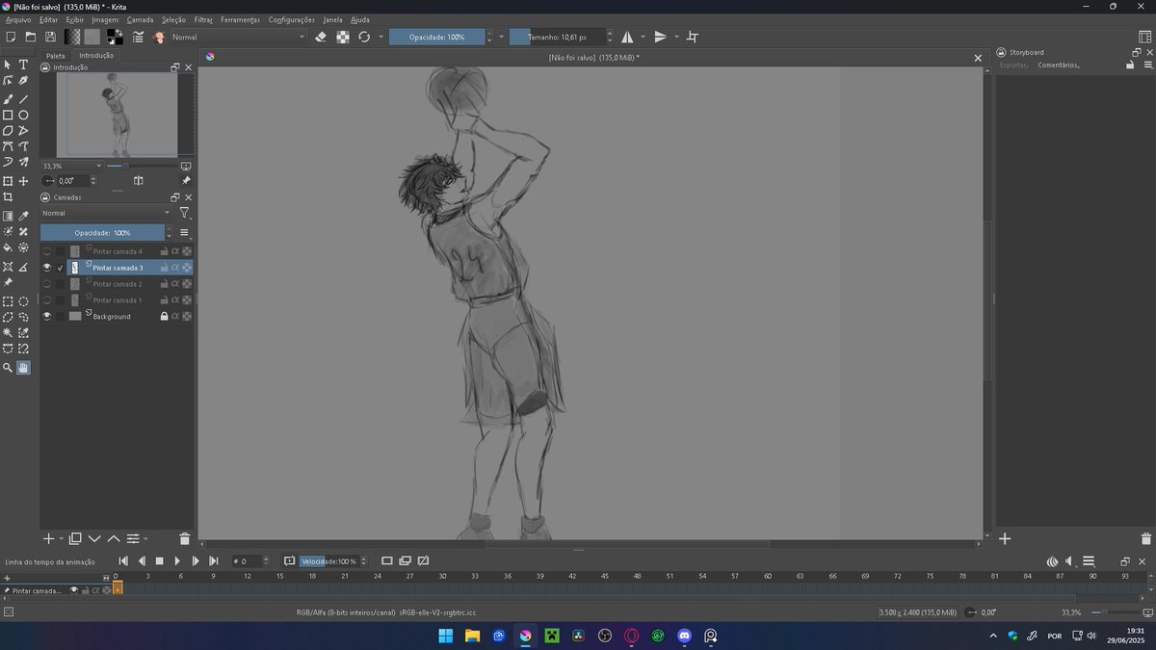Select the Text tool in the toolbox
This screenshot has height=650, width=1156.
(24, 65)
